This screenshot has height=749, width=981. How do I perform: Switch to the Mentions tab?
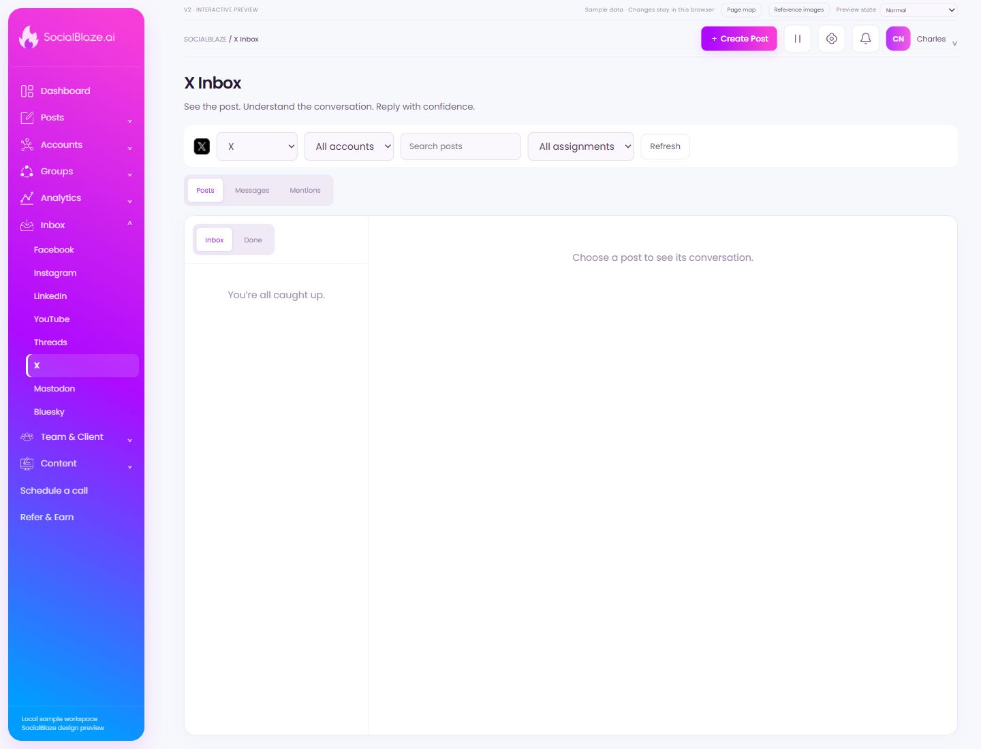305,191
